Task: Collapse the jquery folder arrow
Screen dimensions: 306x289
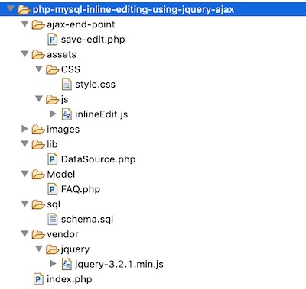Action: coord(39,249)
